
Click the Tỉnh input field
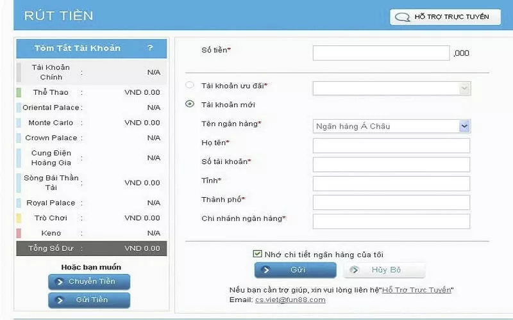tap(391, 184)
